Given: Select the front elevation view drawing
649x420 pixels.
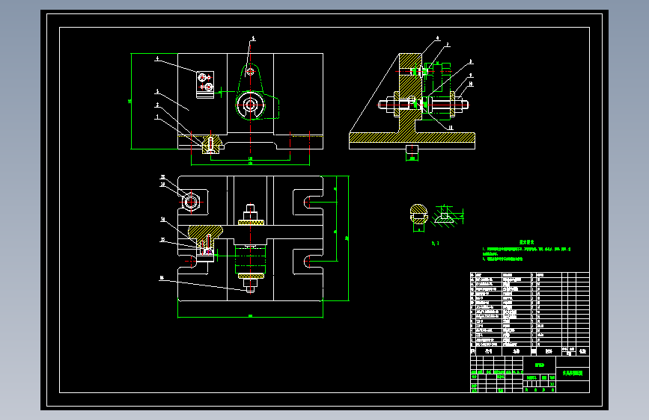Looking at the screenshot, I should (251, 102).
